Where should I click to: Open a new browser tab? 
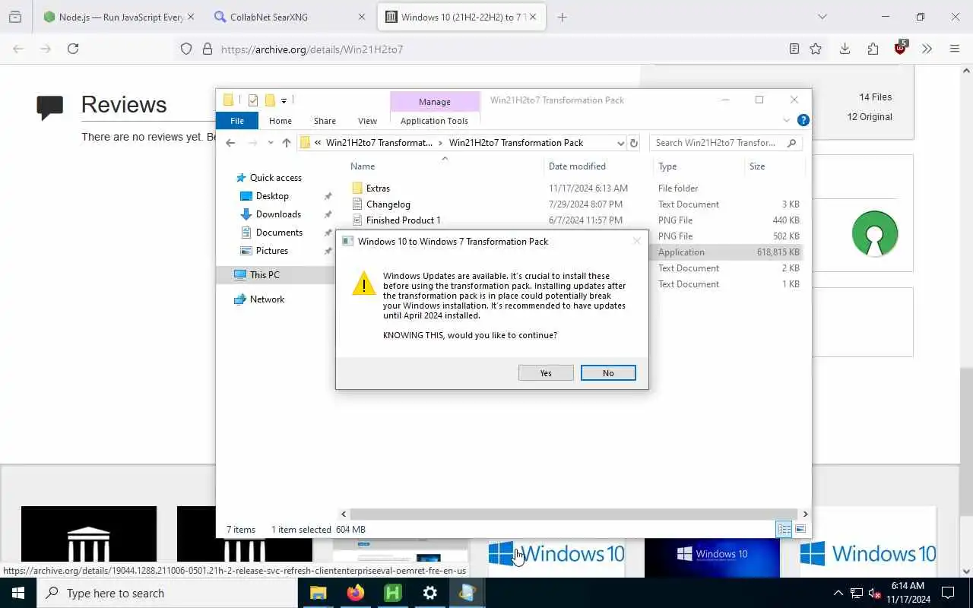click(x=562, y=17)
